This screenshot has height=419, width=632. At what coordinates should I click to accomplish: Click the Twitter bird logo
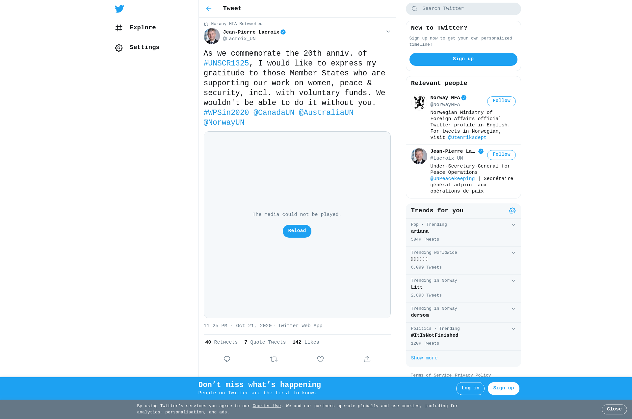pyautogui.click(x=119, y=9)
